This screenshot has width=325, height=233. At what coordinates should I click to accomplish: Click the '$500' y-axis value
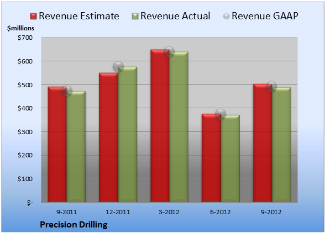(x=25, y=85)
